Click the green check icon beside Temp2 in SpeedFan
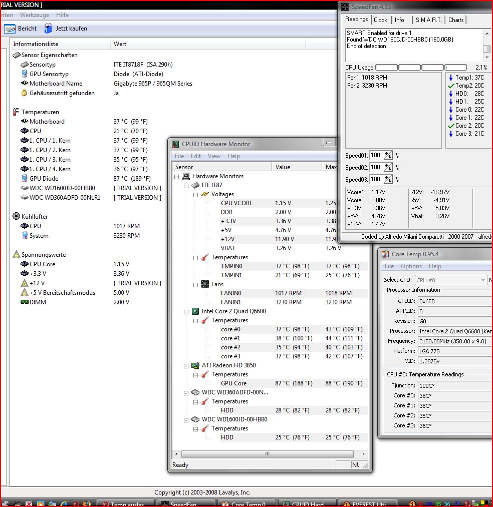This screenshot has height=507, width=493. pyautogui.click(x=451, y=86)
